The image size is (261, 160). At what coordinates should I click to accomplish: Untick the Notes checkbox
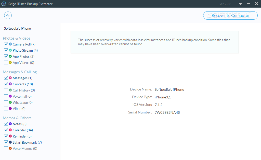6,124
